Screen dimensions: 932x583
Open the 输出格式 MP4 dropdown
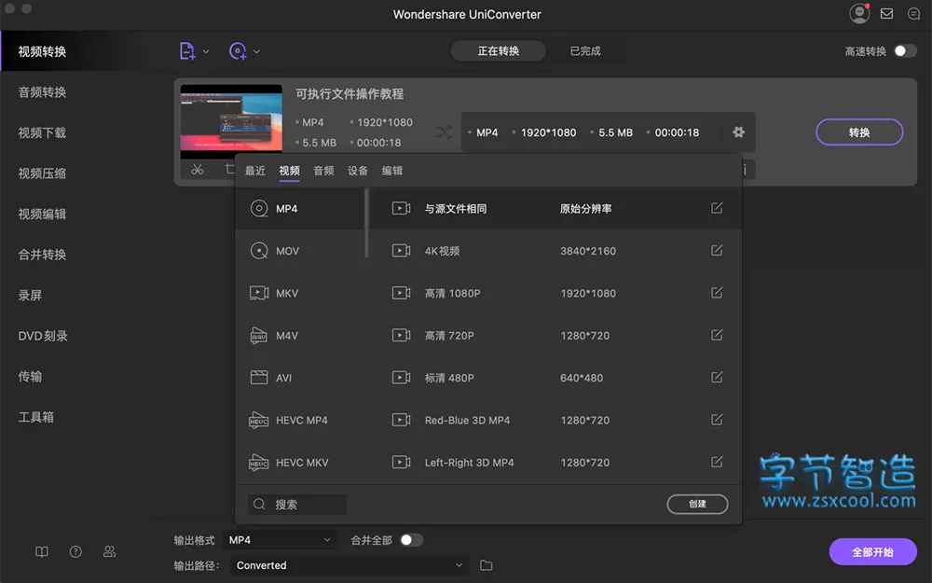(x=280, y=539)
